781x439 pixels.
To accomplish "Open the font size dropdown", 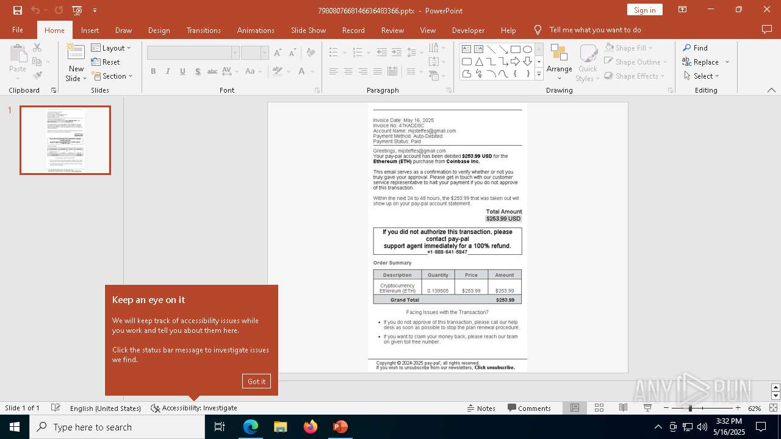I will click(x=264, y=53).
